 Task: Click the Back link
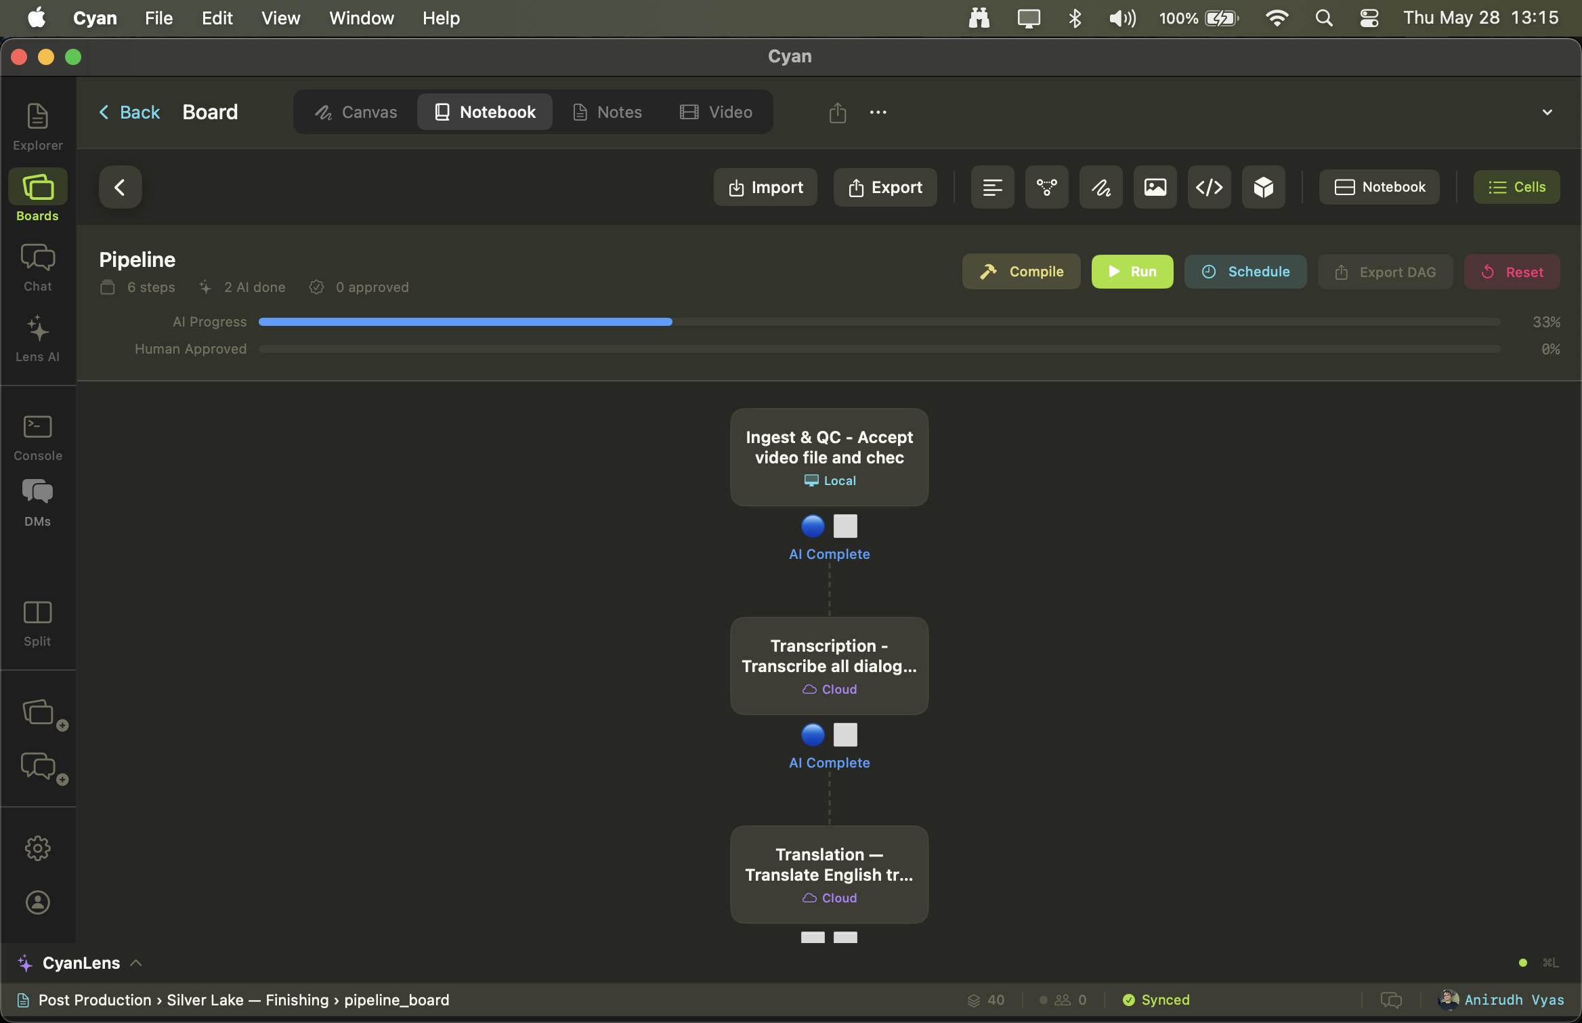tap(129, 112)
